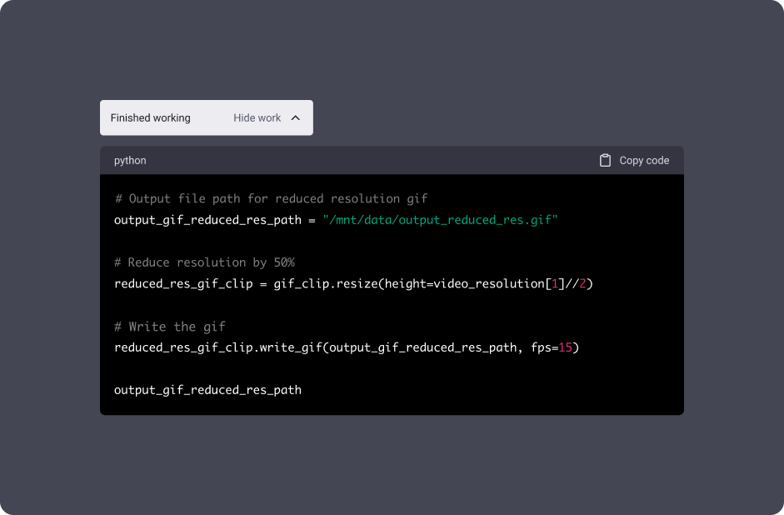Select the Finished working status text
Viewport: 784px width, 515px height.
pos(151,118)
